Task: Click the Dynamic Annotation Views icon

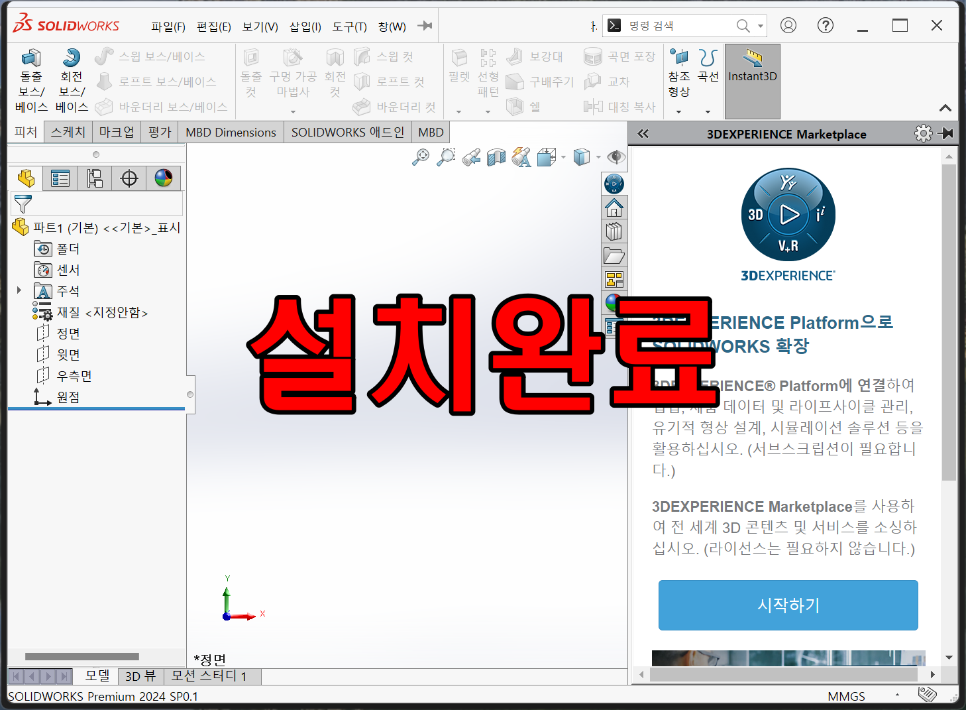Action: click(521, 157)
